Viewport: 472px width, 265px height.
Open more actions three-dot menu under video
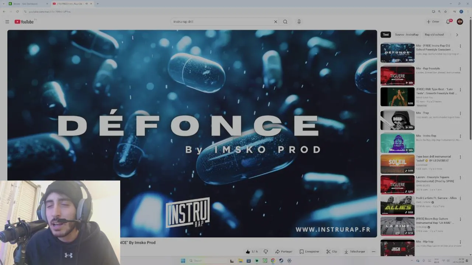pos(374,252)
